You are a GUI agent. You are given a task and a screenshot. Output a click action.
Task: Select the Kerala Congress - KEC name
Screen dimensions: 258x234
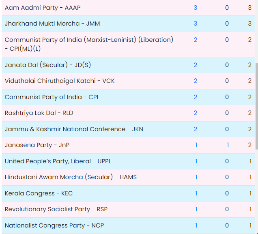tap(39, 193)
